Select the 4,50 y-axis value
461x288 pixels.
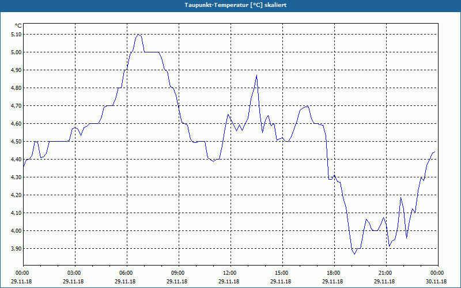16,142
